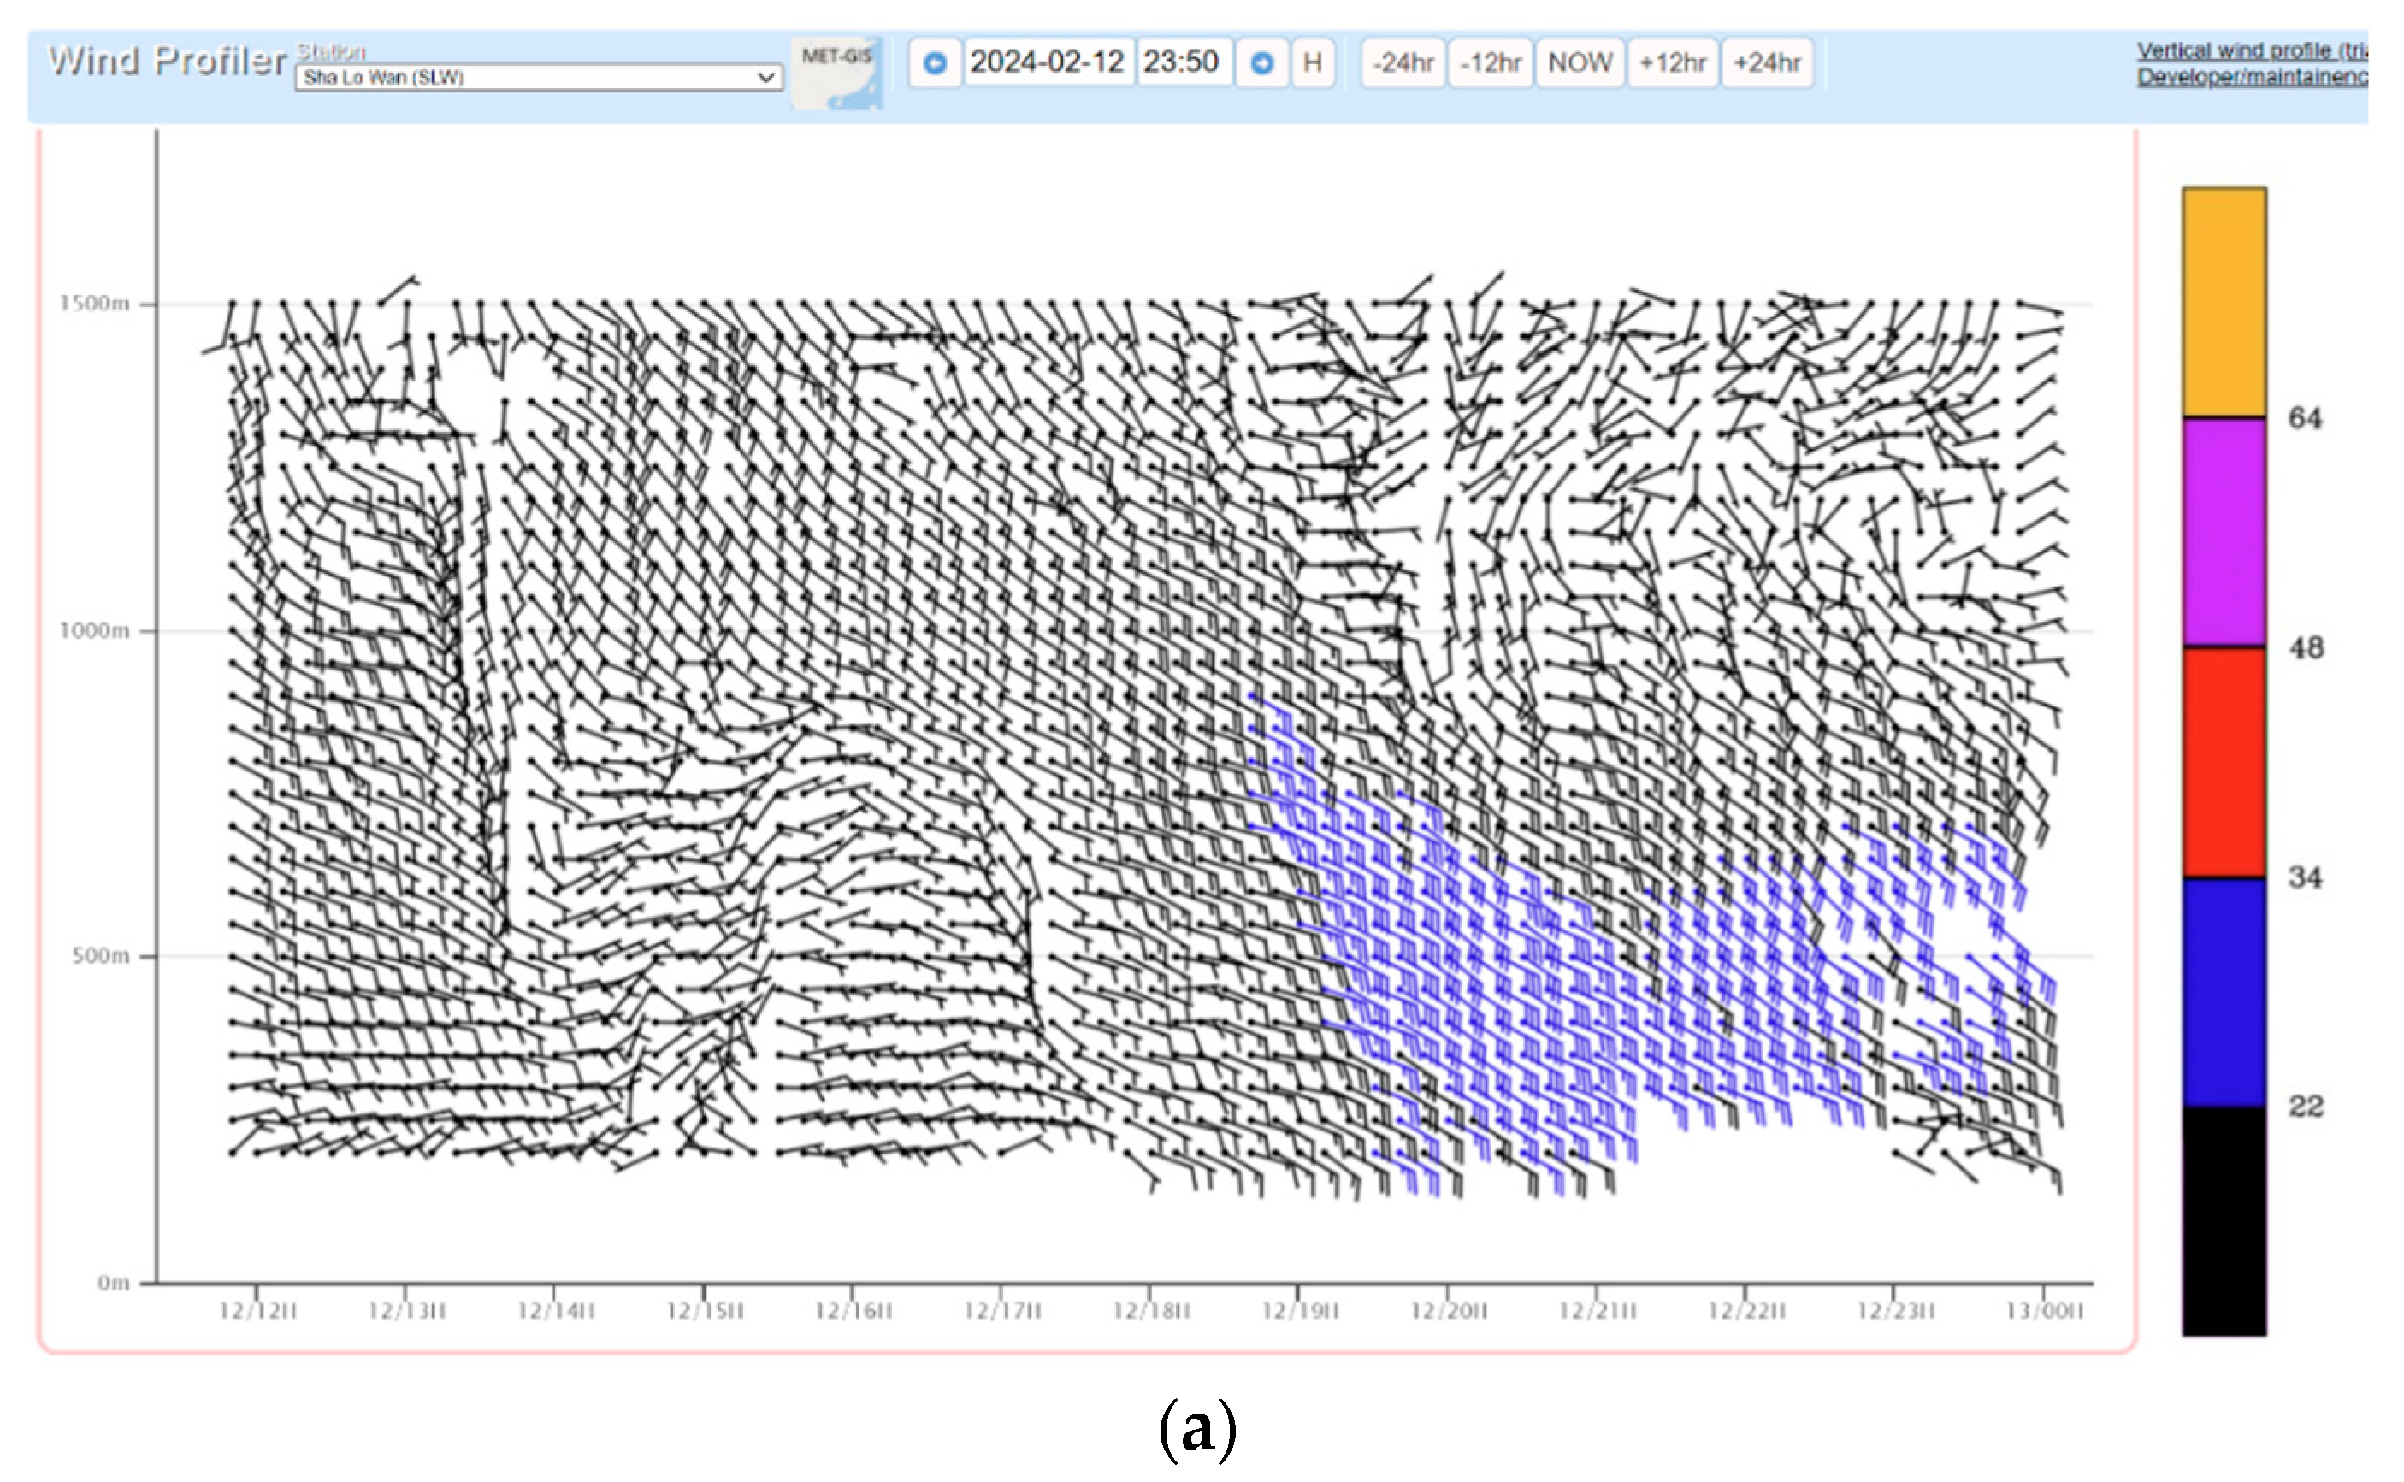Screen dimensions: 2404x1482
Task: Open the Developer/maintenance link
Action: (2252, 76)
